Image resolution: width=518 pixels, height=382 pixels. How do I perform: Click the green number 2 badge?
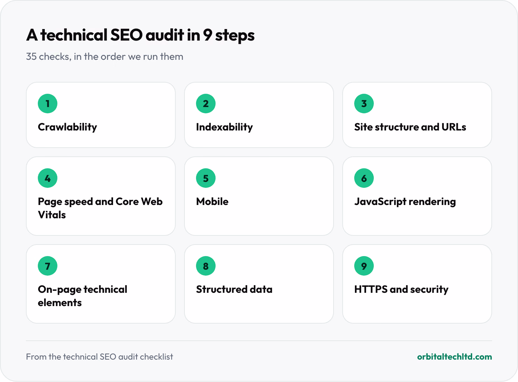(206, 104)
